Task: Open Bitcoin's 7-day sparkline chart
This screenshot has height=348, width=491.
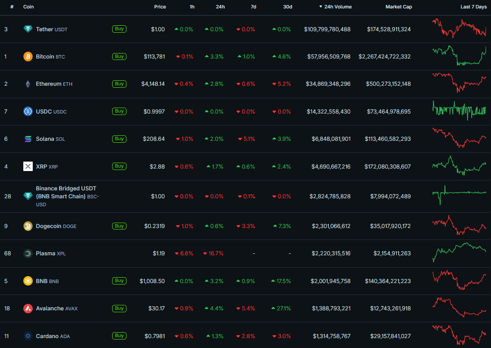Action: tap(459, 56)
